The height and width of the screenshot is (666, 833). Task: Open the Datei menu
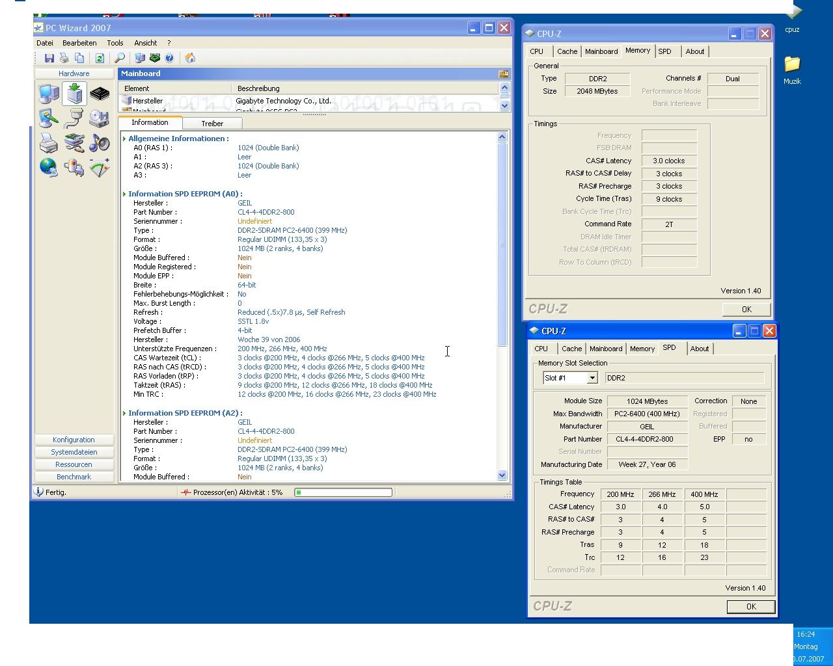(45, 43)
